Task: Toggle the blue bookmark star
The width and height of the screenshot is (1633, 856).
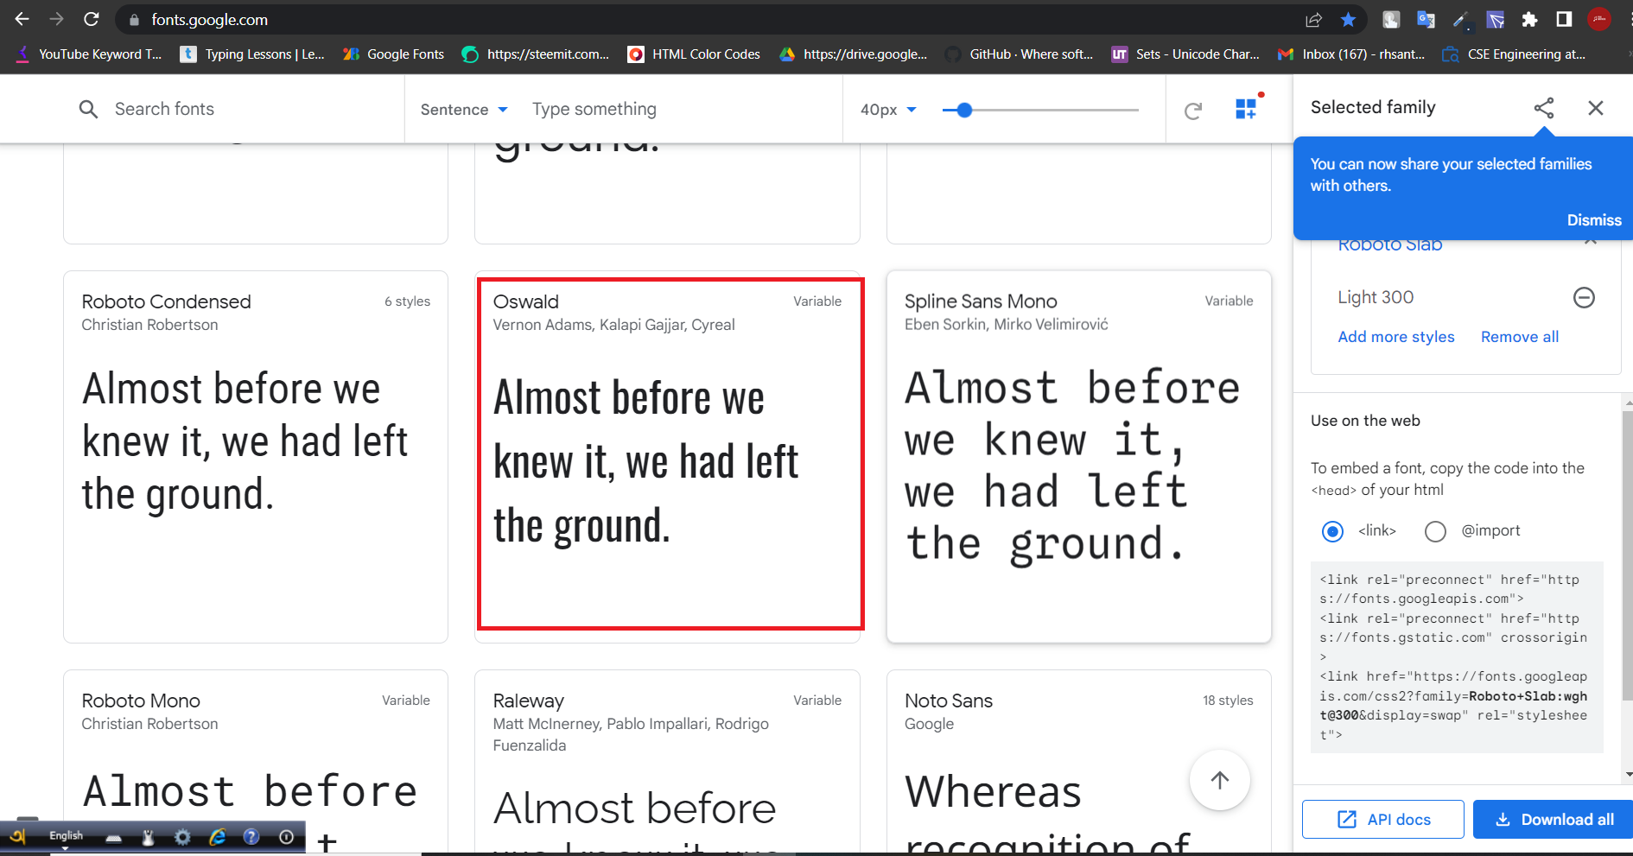Action: pyautogui.click(x=1348, y=19)
